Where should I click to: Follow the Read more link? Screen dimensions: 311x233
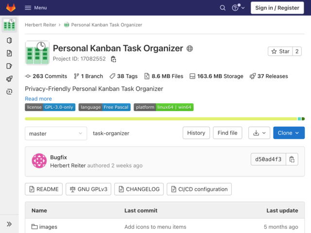point(38,99)
